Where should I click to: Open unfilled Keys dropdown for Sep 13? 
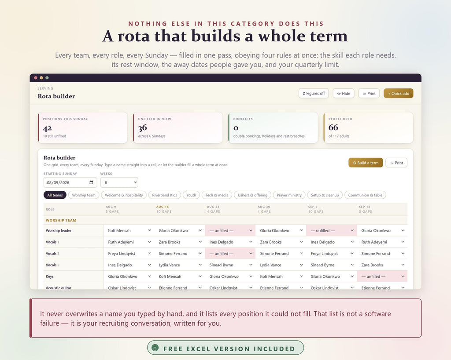pyautogui.click(x=382, y=276)
